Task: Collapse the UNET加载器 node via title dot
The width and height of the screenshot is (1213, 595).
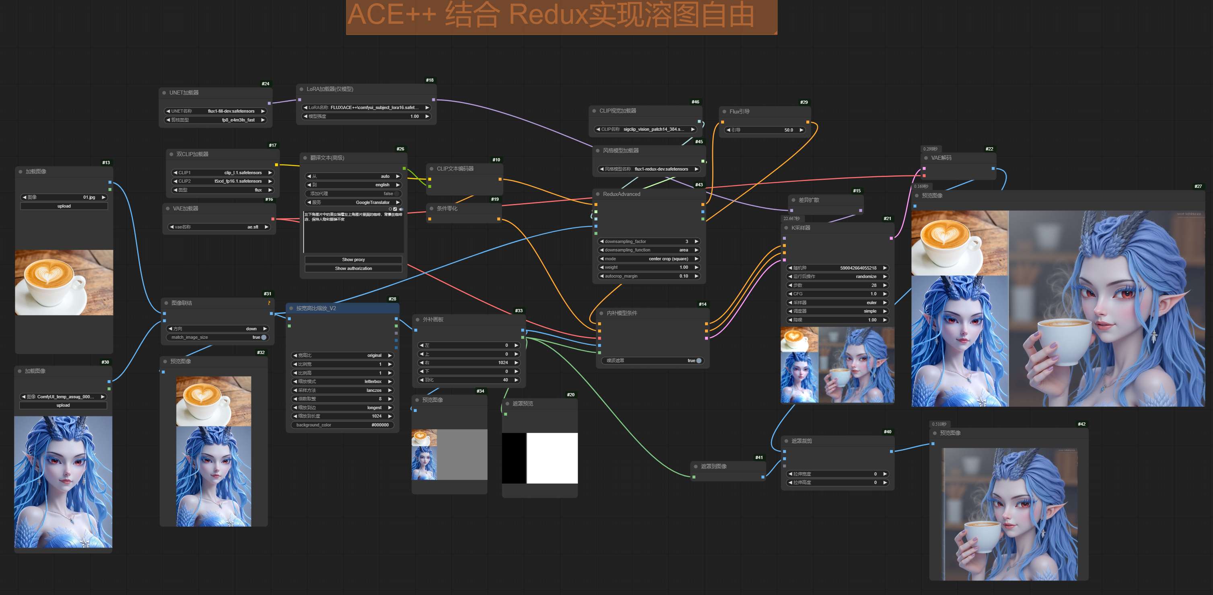Action: [164, 93]
